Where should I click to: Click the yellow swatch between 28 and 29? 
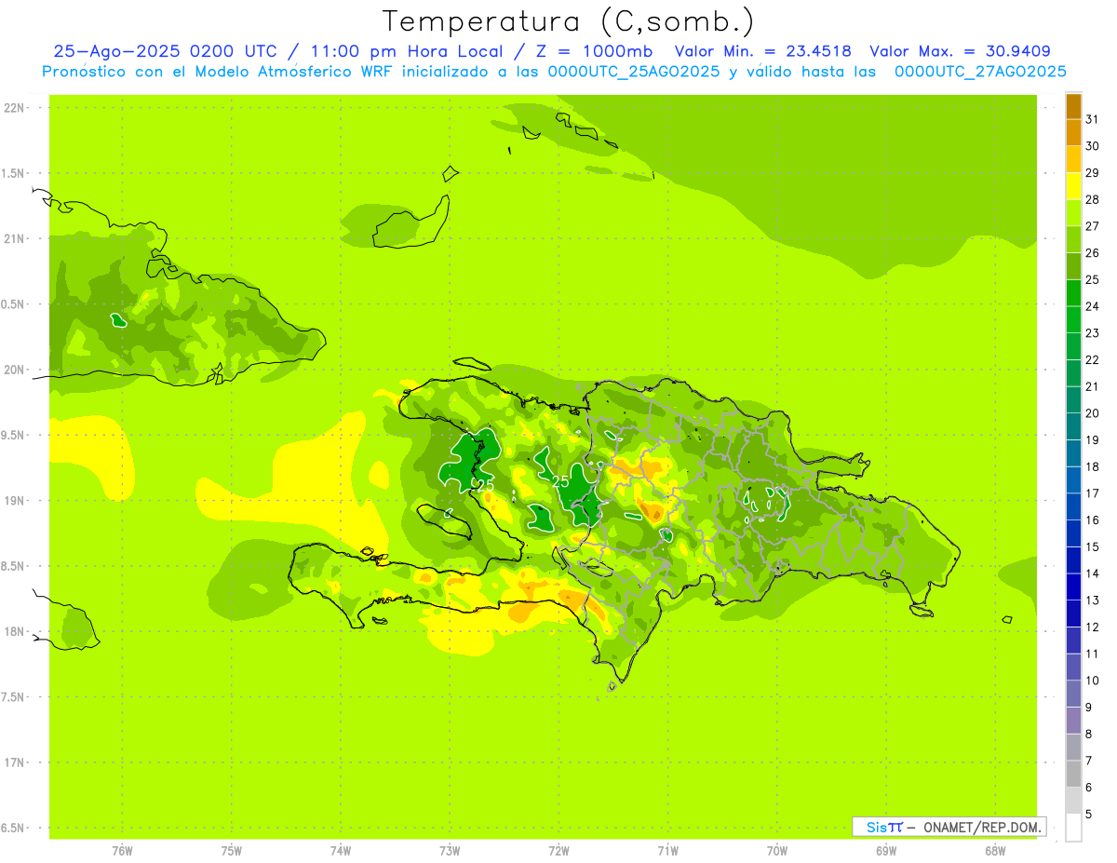coord(1073,185)
